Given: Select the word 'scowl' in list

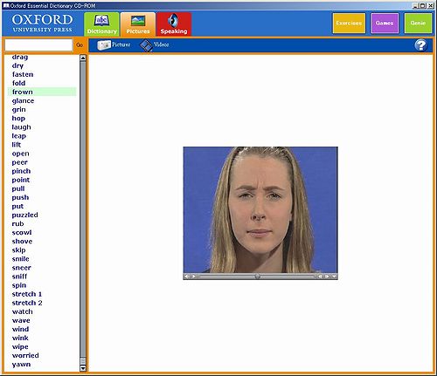Looking at the screenshot, I should click(x=22, y=233).
